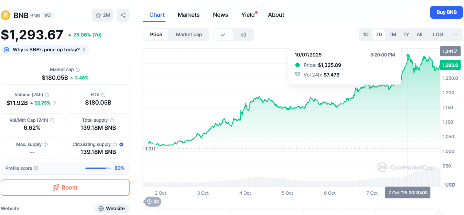Open the history clock badge showing 32
The width and height of the screenshot is (464, 215).
(153, 201)
